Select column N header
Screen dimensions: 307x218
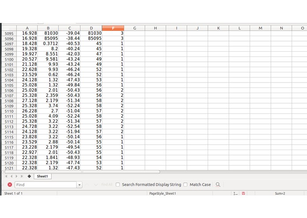point(281,28)
